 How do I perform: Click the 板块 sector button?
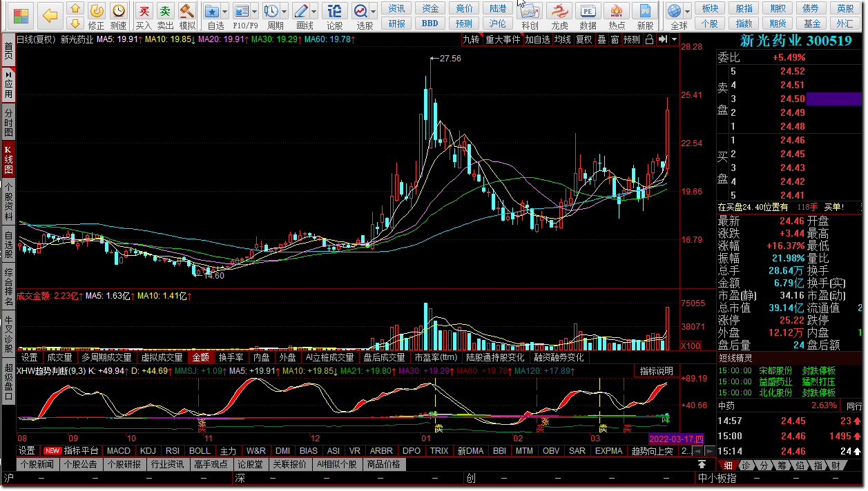pyautogui.click(x=710, y=8)
